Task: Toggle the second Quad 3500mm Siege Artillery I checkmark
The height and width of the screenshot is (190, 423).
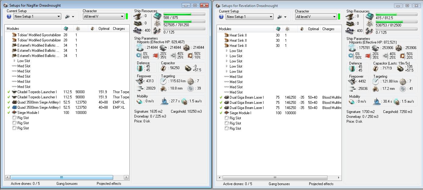Action: pyautogui.click(x=9, y=107)
